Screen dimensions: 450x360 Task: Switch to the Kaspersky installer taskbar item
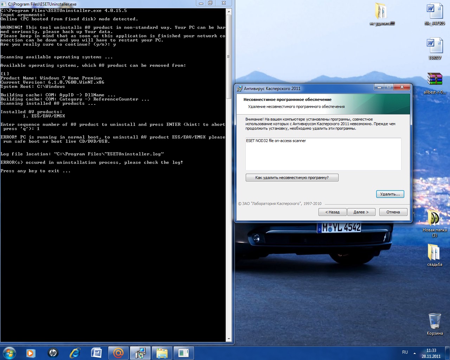[140, 353]
